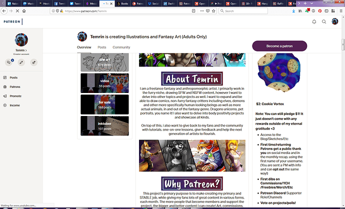Screen dimensions: 345x209
Task: Open Patreon search magnifier
Action: coord(324,21)
